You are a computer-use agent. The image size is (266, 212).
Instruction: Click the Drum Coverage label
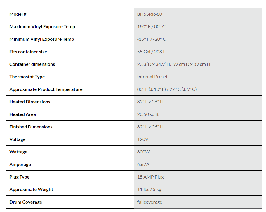[x=26, y=202]
